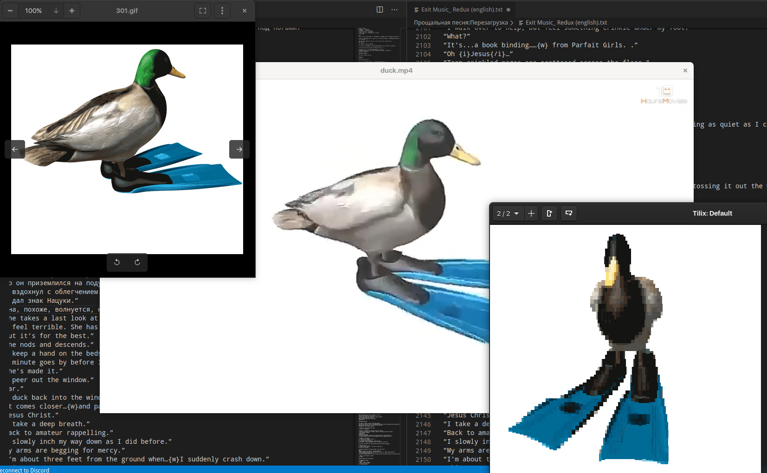Add terminal to the right in Tilix
767x473 pixels.
pos(550,213)
